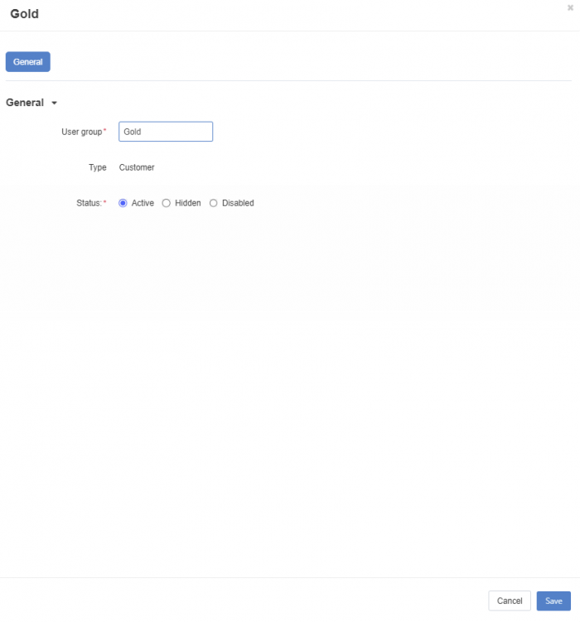Switch to the General tab
This screenshot has height=622, width=580.
[x=28, y=62]
